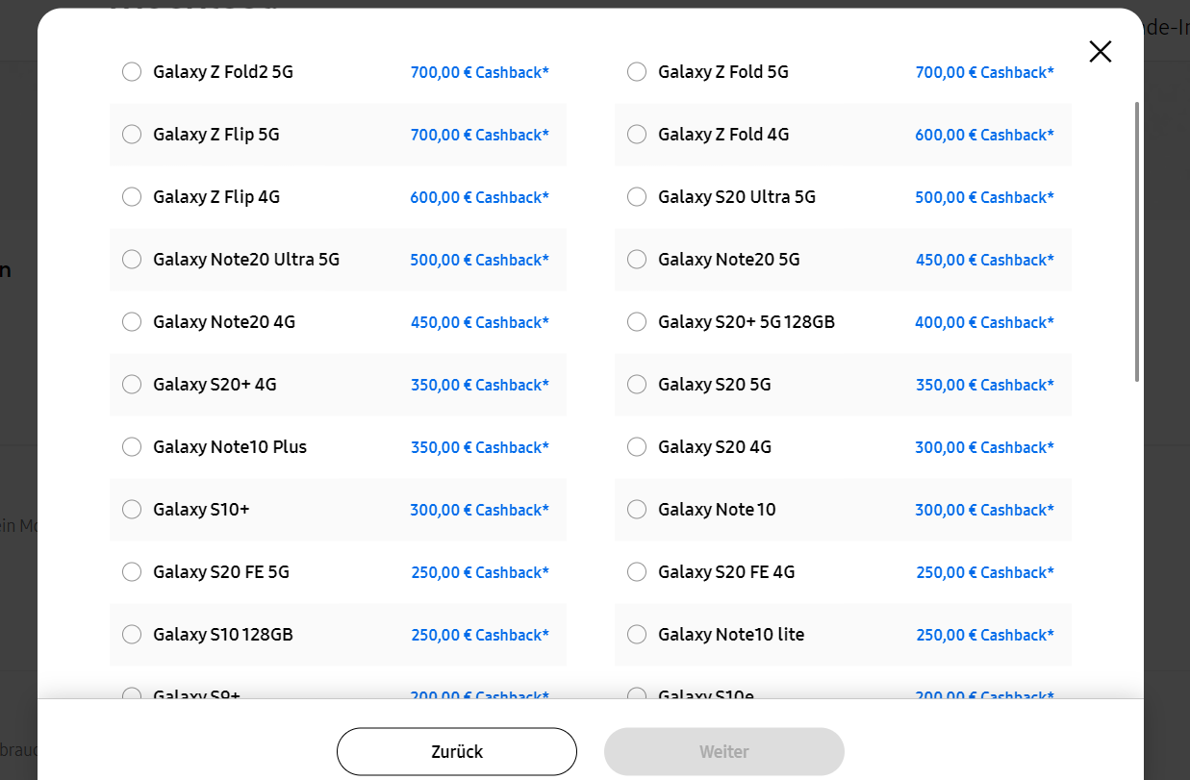Pick the Galaxy S20 FE 5G radio button

(132, 572)
